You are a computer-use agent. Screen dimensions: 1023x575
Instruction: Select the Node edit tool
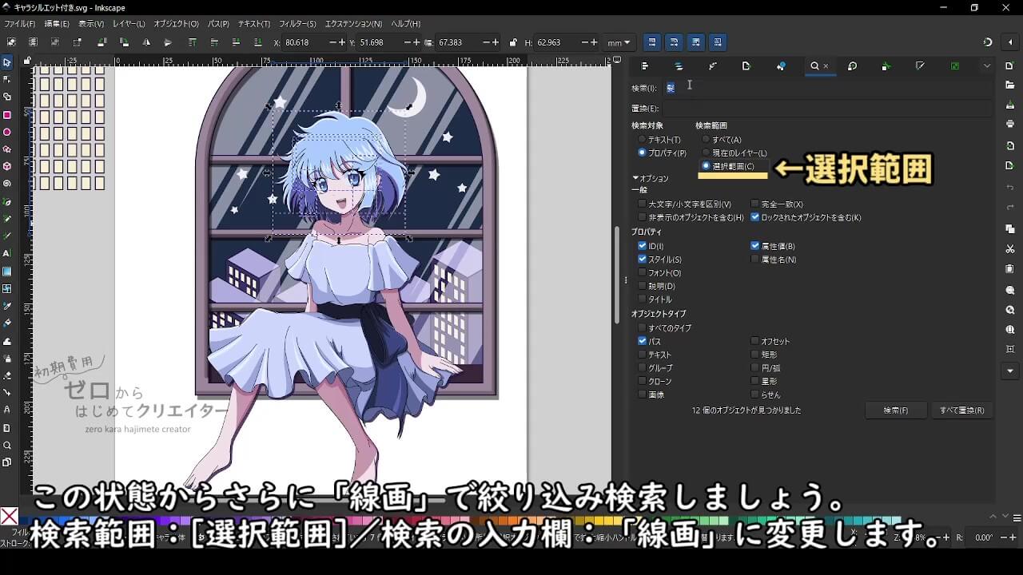[7, 79]
